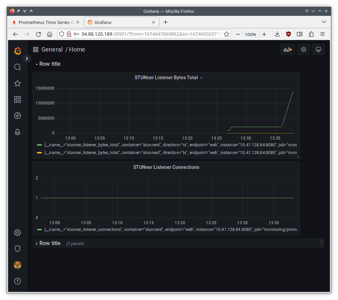The width and height of the screenshot is (338, 300).
Task: Open Firefox hamburger menu
Action: (x=323, y=34)
